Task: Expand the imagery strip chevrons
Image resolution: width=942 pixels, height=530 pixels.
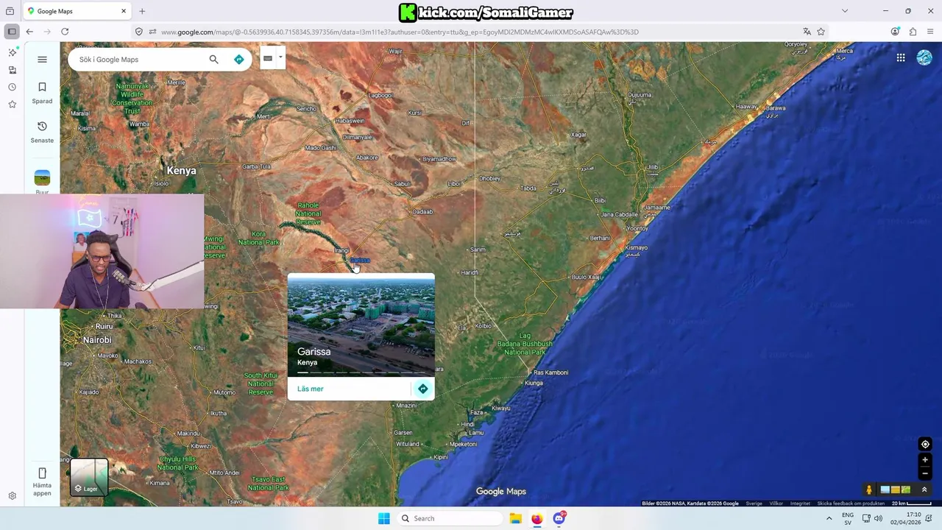Action: (x=924, y=490)
